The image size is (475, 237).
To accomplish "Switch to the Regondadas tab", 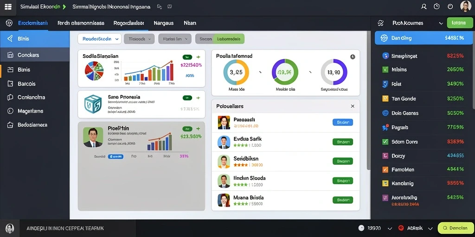I will coord(129,23).
